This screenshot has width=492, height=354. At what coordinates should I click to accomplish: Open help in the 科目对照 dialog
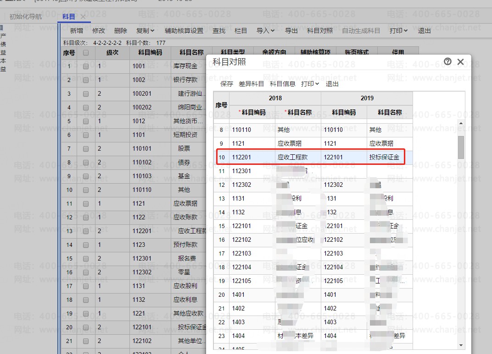[x=448, y=62]
